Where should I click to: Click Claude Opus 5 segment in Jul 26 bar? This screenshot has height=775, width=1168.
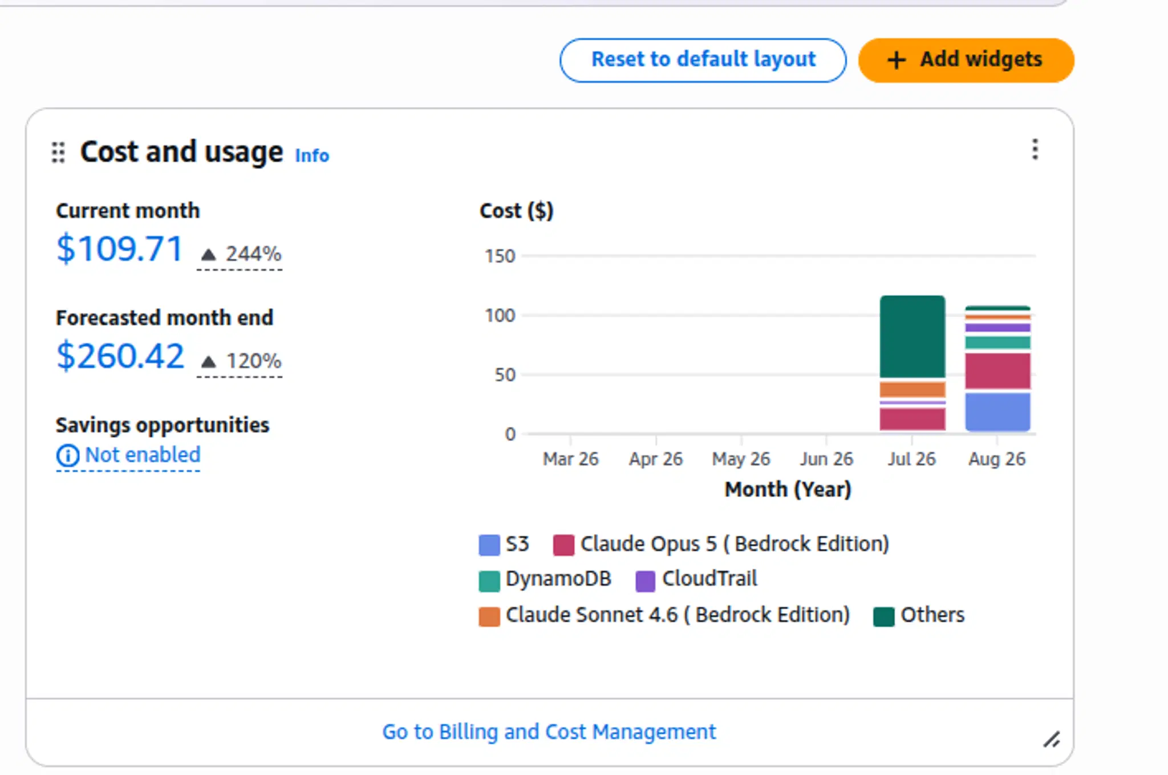click(x=912, y=419)
